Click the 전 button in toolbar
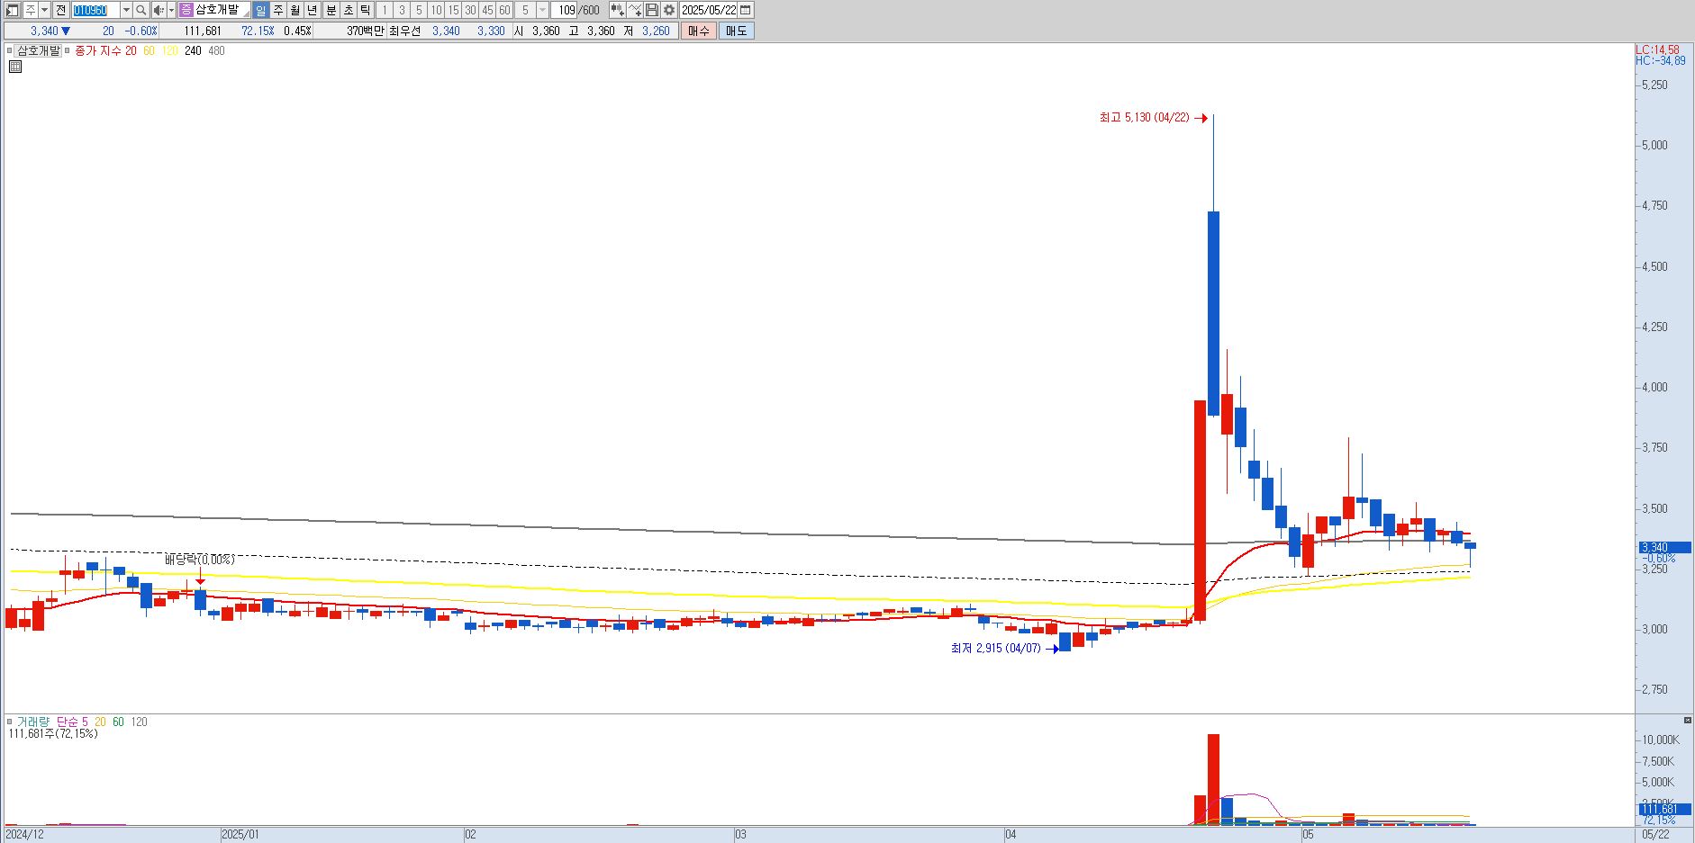The height and width of the screenshot is (843, 1695). point(60,10)
